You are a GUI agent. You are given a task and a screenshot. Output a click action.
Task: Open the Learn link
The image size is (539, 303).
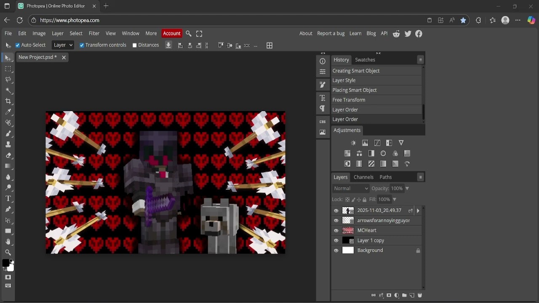[x=355, y=33]
